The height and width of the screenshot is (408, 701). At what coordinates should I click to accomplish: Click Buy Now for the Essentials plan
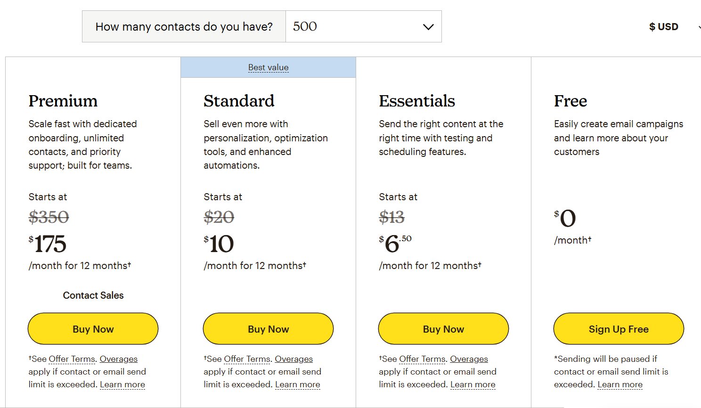443,329
